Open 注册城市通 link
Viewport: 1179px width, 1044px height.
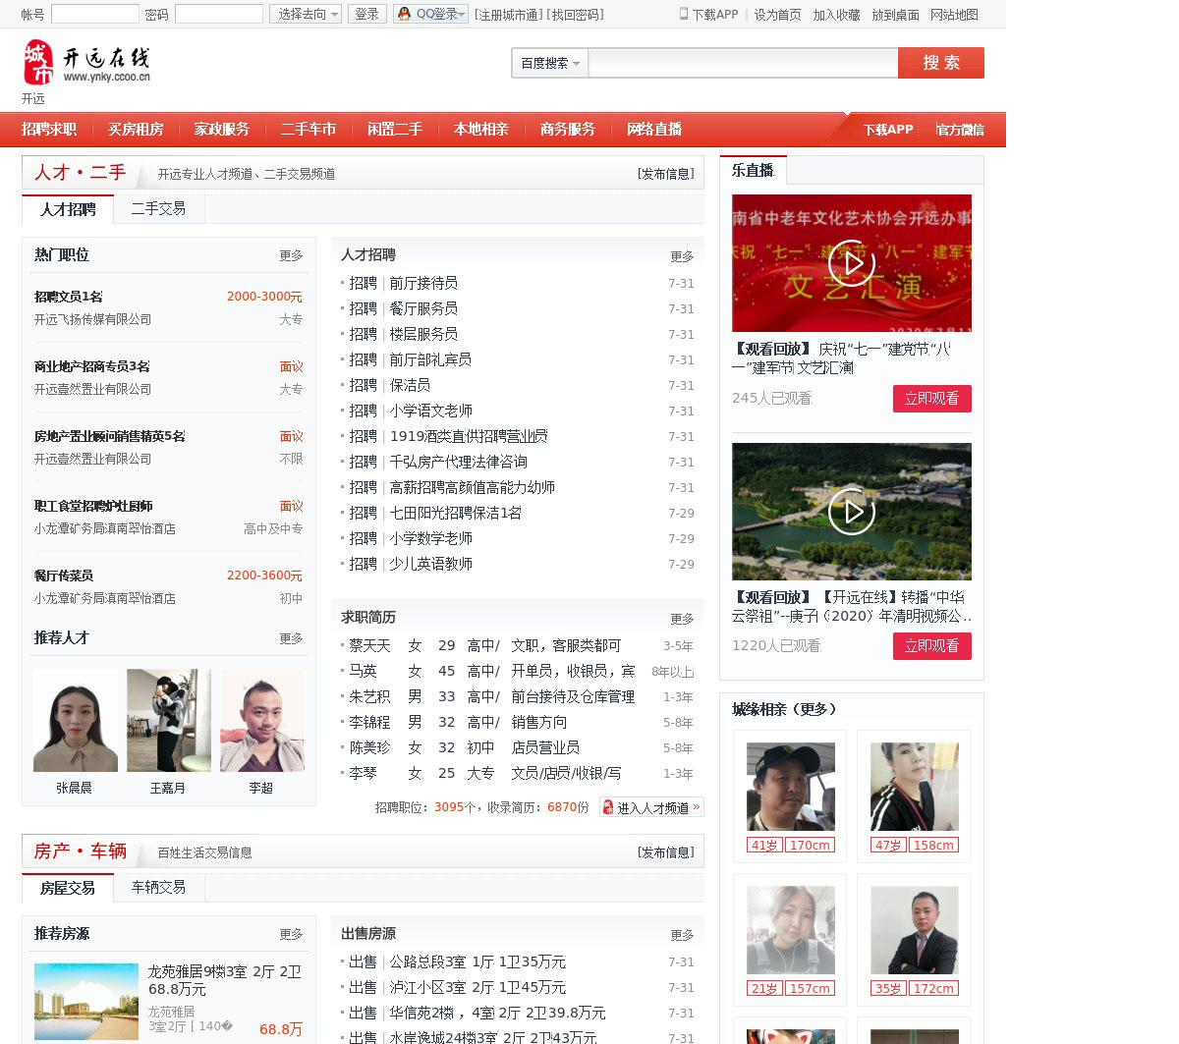pyautogui.click(x=507, y=15)
